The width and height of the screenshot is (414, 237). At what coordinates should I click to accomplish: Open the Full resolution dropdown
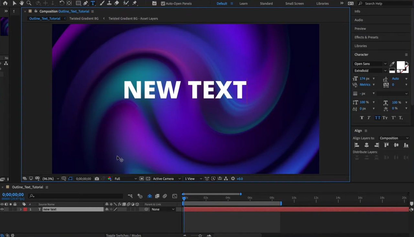(125, 179)
